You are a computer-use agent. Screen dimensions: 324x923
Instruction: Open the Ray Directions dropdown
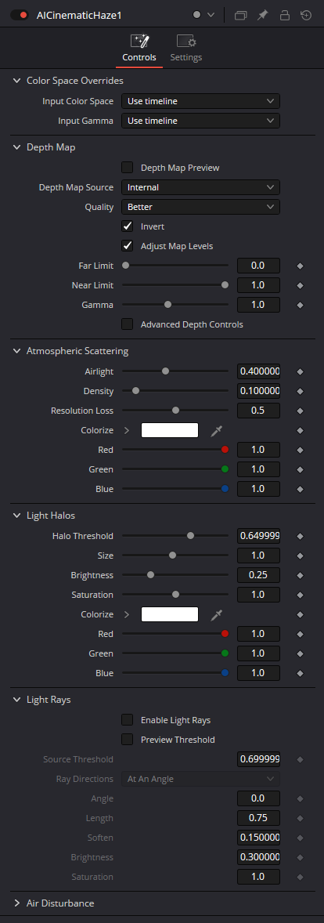coord(200,779)
